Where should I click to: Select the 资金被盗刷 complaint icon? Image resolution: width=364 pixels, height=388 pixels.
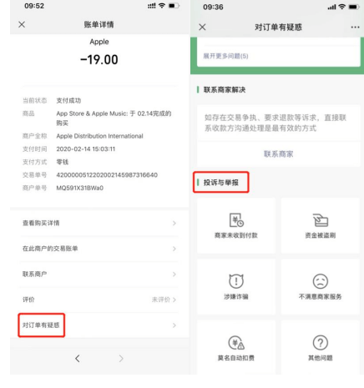(x=321, y=220)
